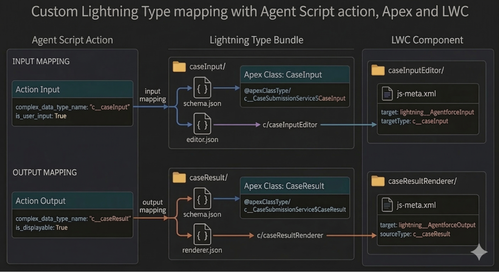
Task: Click the is_displayable: True line
Action: 42,228
